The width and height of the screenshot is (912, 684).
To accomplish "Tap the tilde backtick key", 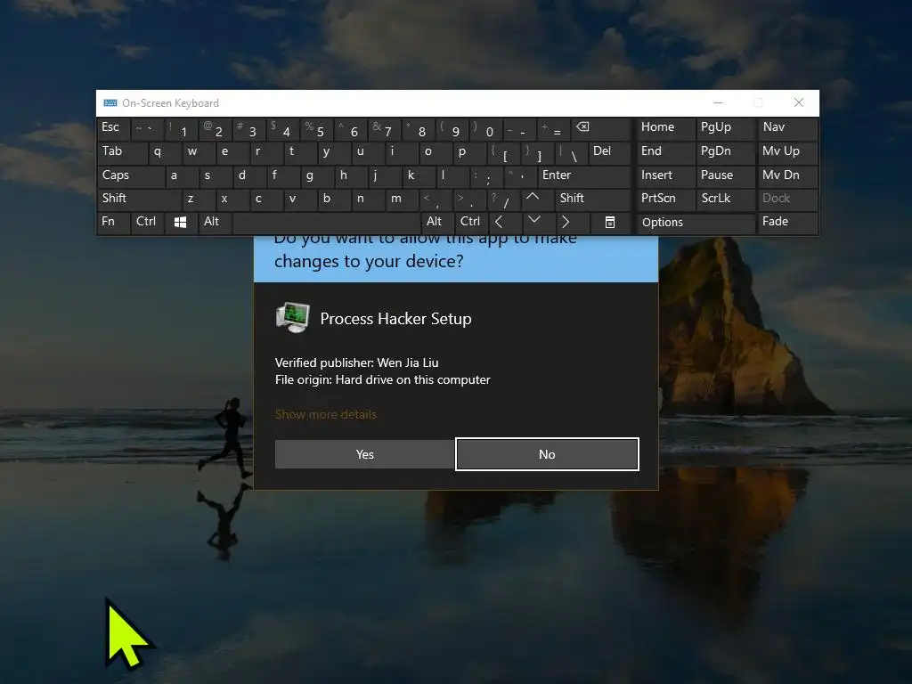I will 147,128.
